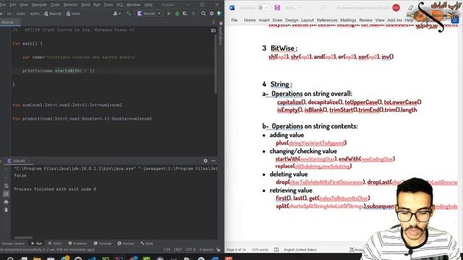Open Word Design ribbon tab
The width and height of the screenshot is (463, 260).
coord(292,20)
